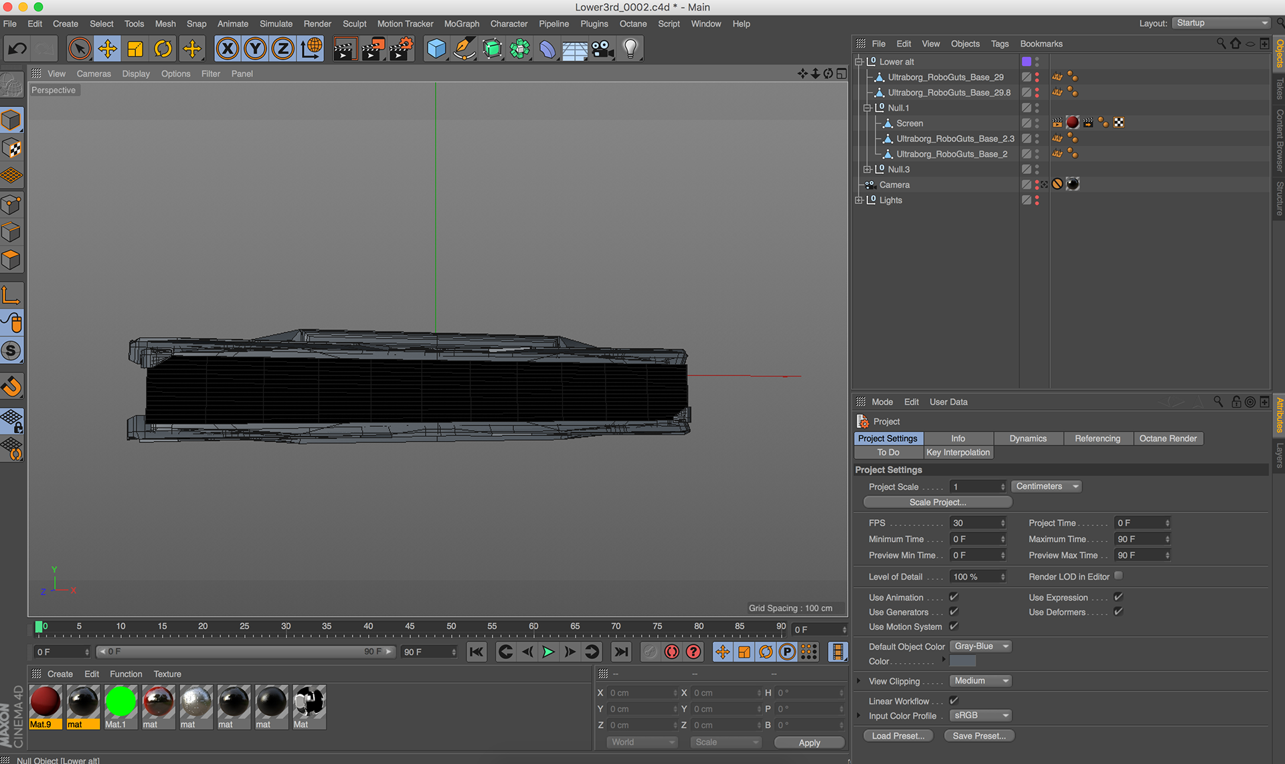Uncheck Linear Workflow checkbox

(954, 700)
